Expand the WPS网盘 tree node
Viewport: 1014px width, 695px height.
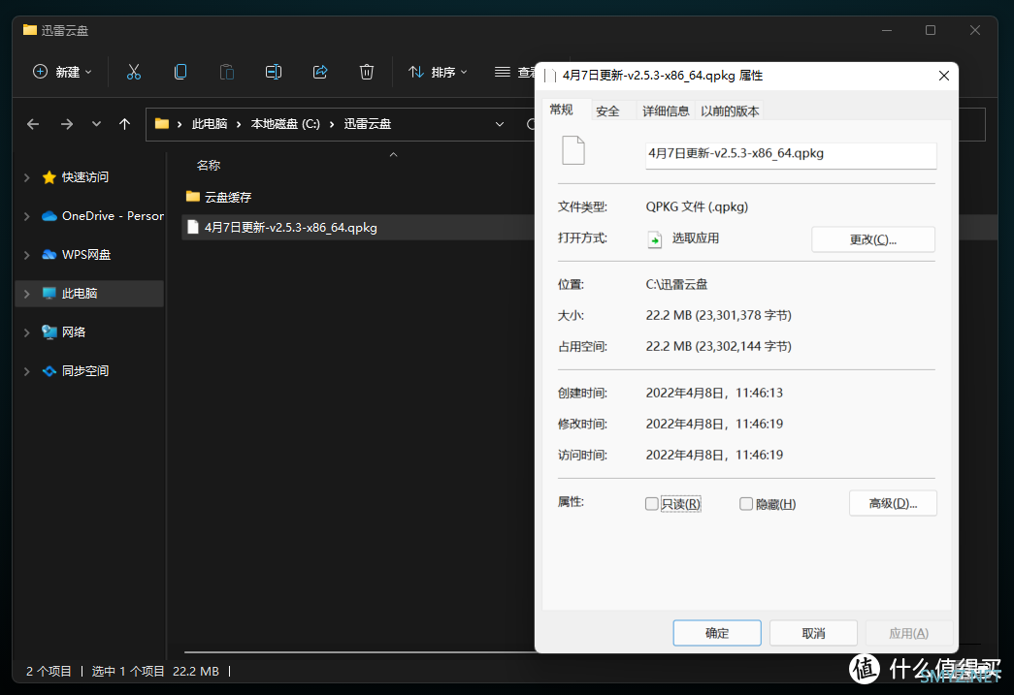click(x=27, y=255)
